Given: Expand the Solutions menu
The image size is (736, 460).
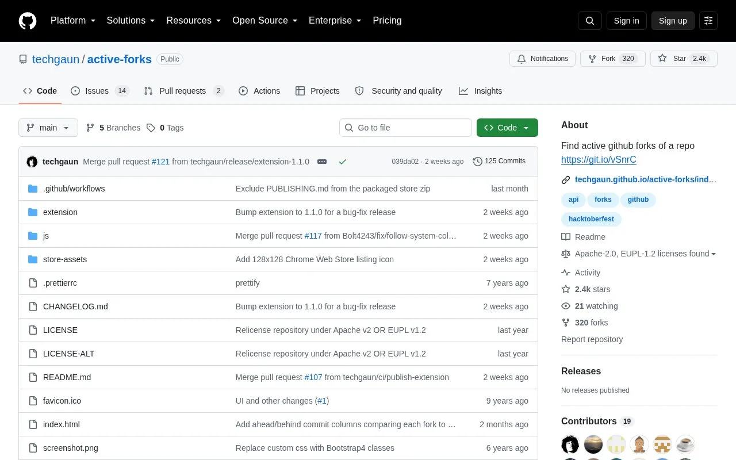Looking at the screenshot, I should [x=131, y=21].
